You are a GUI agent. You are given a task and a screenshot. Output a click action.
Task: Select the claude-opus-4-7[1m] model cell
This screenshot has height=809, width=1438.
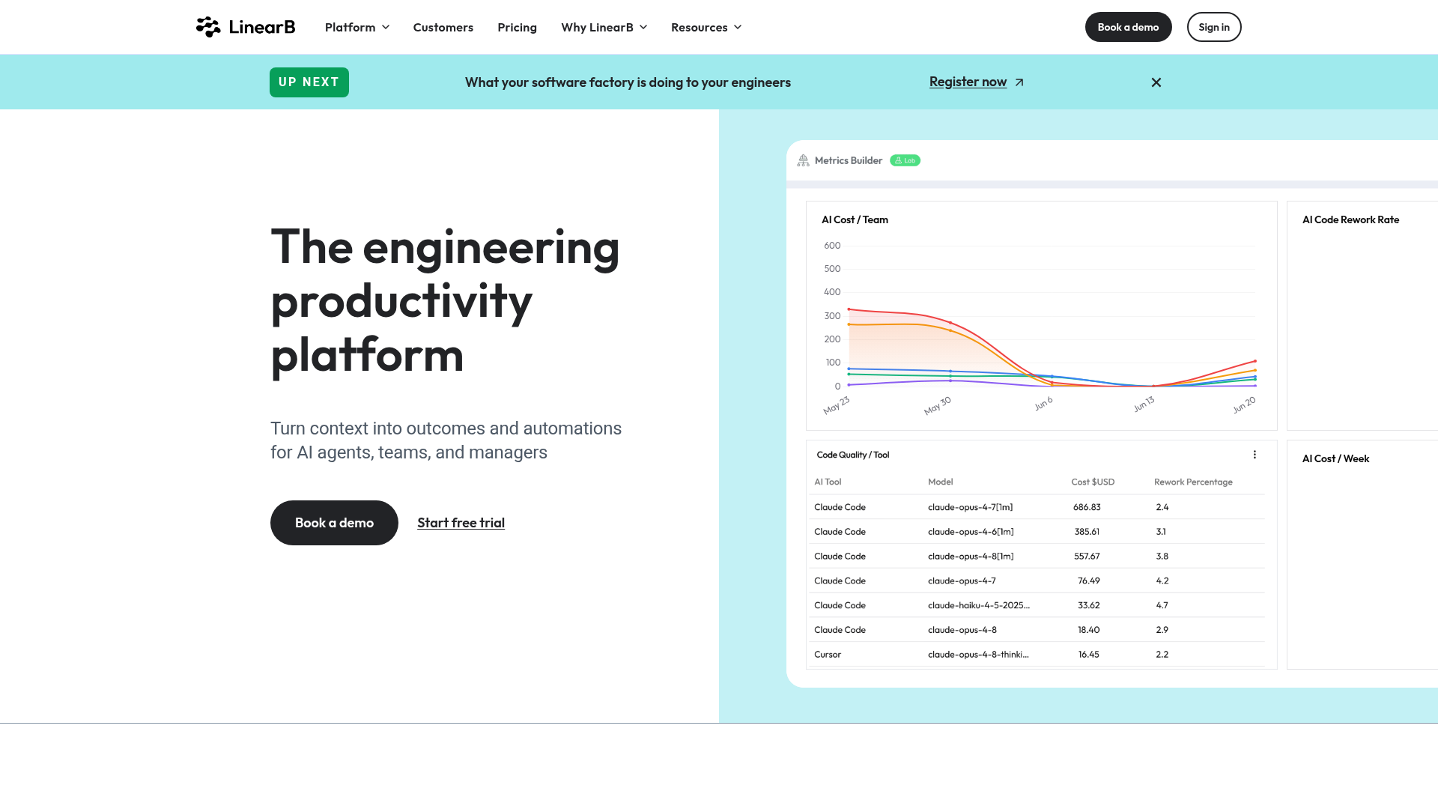[970, 507]
